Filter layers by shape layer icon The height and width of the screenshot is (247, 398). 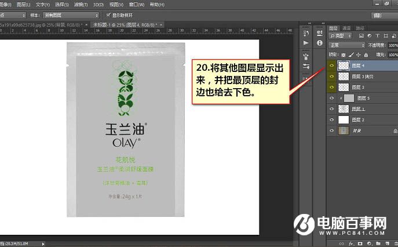386,36
